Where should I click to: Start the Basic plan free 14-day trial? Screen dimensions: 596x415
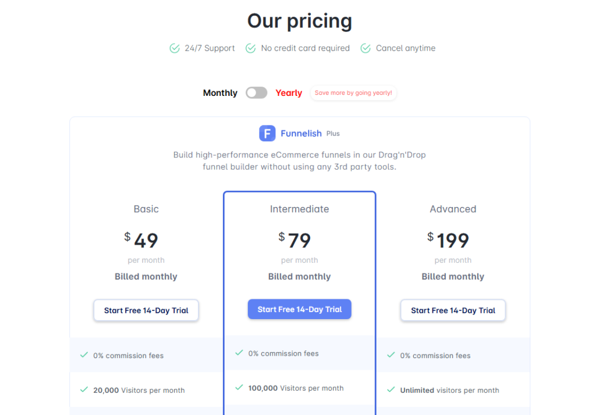click(x=146, y=310)
